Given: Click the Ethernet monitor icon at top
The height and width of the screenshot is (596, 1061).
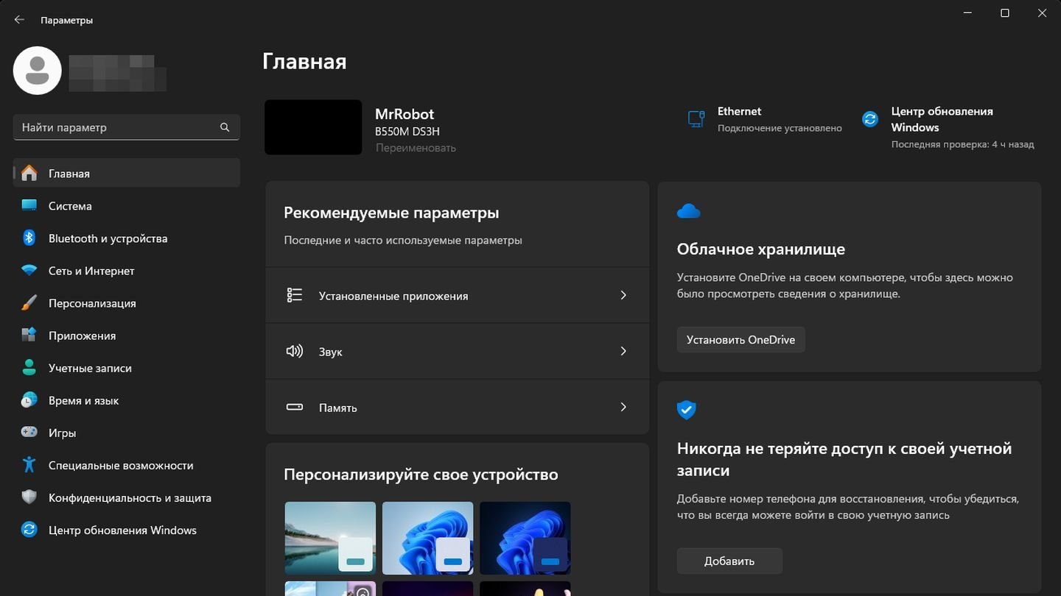Looking at the screenshot, I should click(696, 119).
